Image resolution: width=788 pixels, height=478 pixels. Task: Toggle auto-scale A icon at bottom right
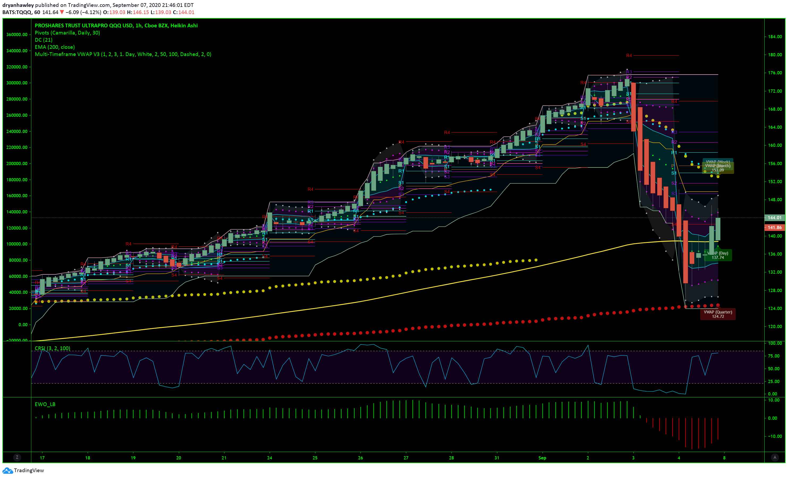[x=774, y=458]
